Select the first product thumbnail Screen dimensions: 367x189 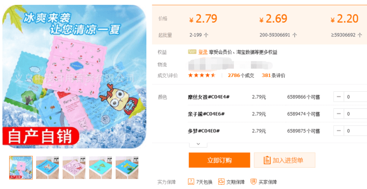coord(21,168)
